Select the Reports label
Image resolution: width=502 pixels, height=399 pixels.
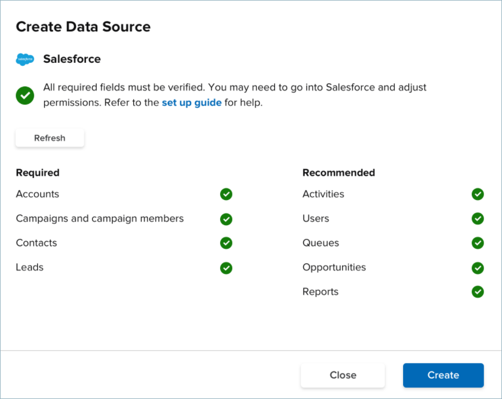point(321,292)
